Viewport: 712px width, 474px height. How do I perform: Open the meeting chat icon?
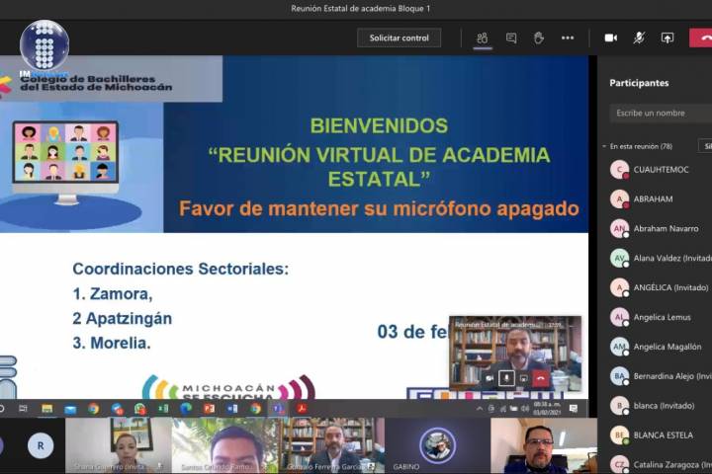511,38
